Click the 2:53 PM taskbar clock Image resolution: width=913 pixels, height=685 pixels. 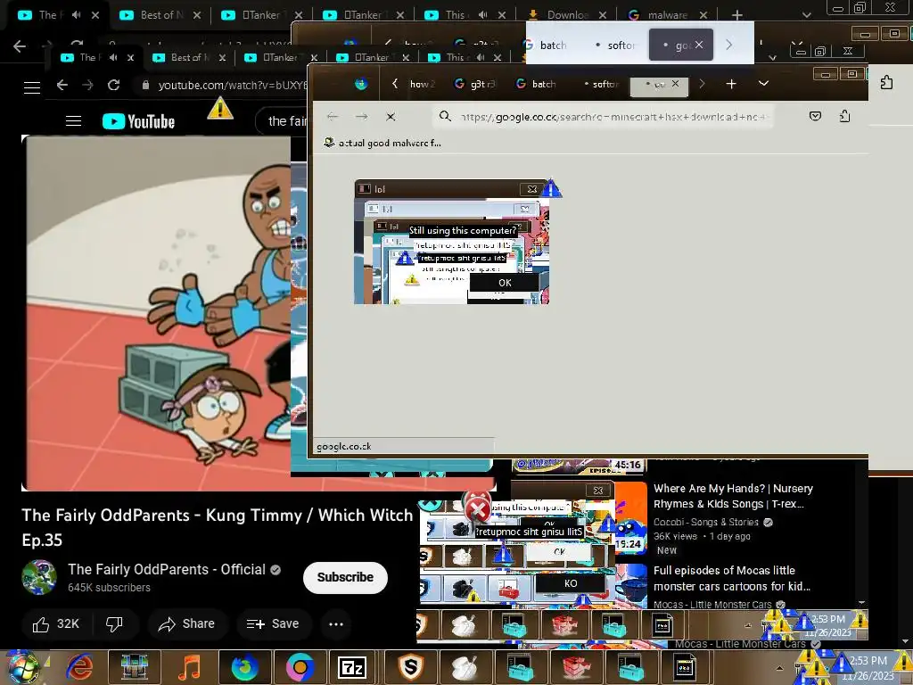tap(868, 667)
